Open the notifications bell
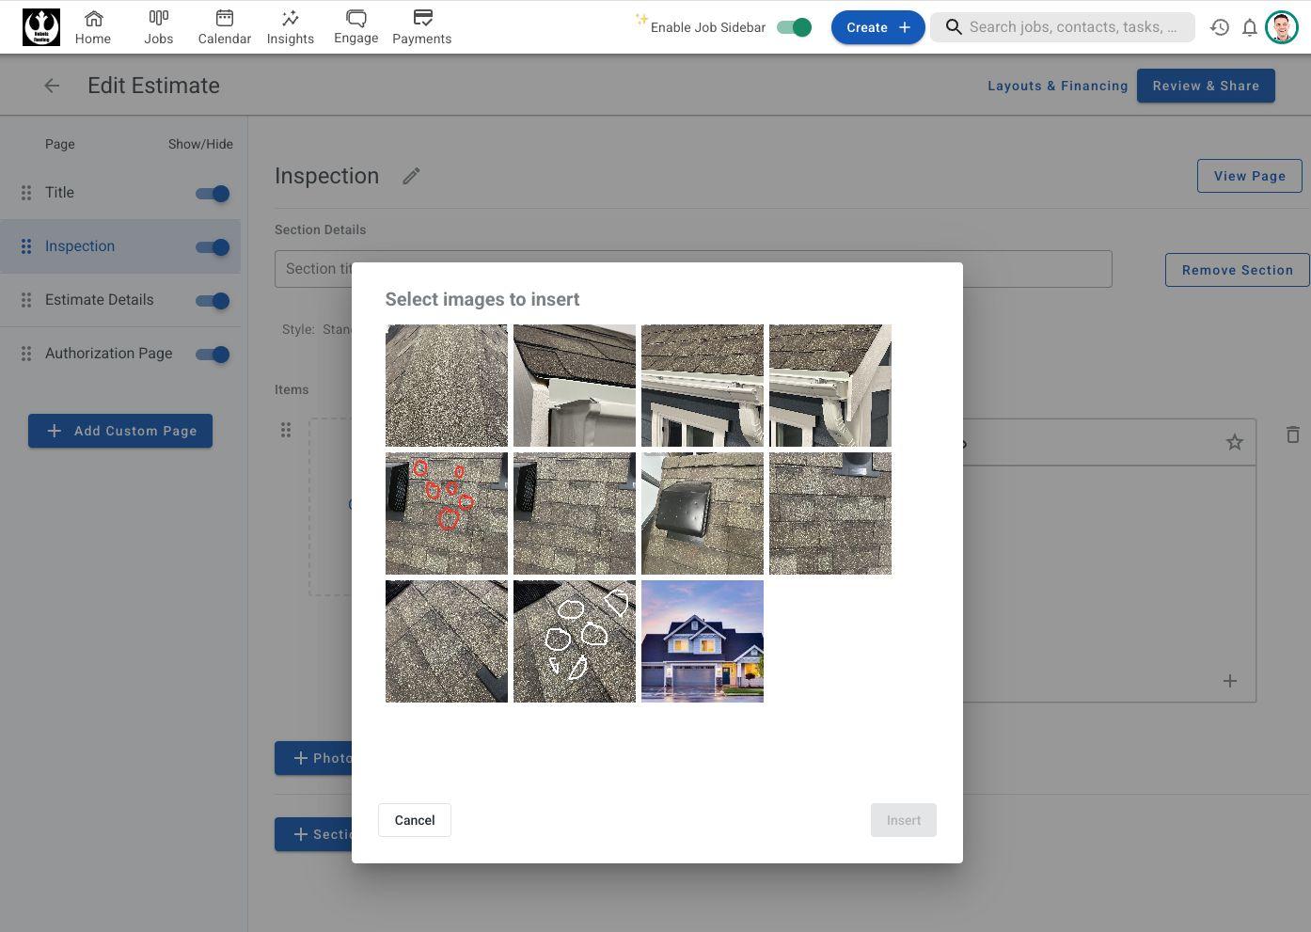The width and height of the screenshot is (1311, 932). click(1249, 27)
